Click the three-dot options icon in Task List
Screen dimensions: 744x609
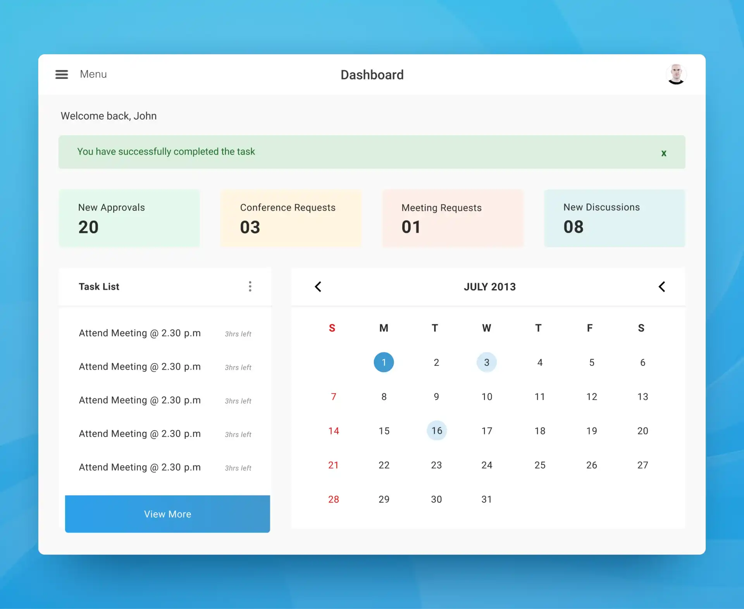point(250,286)
